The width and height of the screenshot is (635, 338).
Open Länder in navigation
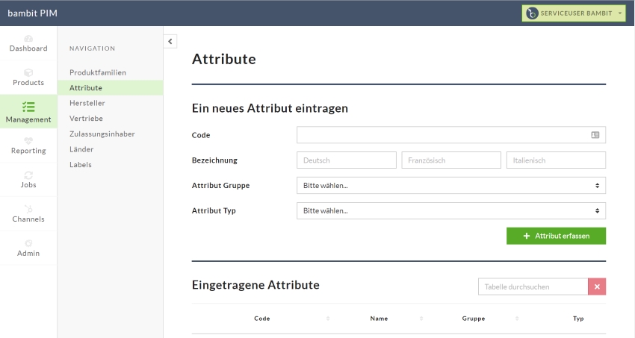tap(81, 149)
